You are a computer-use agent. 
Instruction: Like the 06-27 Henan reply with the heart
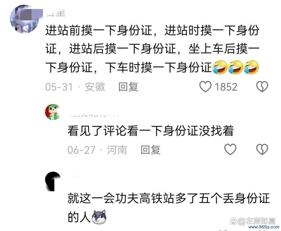[230, 149]
